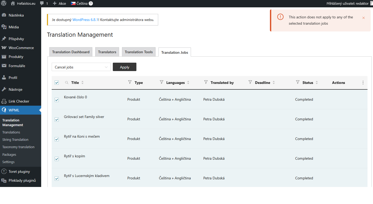This screenshot has width=373, height=204.
Task: Filter by Type column funnel icon
Action: point(130,82)
